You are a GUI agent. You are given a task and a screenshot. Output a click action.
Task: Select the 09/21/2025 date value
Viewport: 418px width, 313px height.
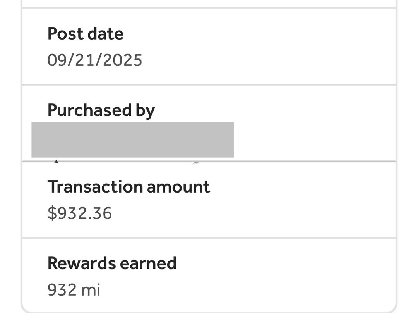point(94,60)
